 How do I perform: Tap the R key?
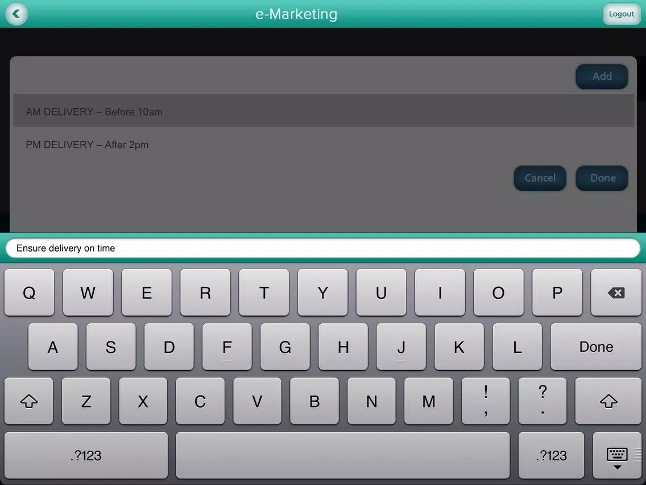pyautogui.click(x=205, y=293)
